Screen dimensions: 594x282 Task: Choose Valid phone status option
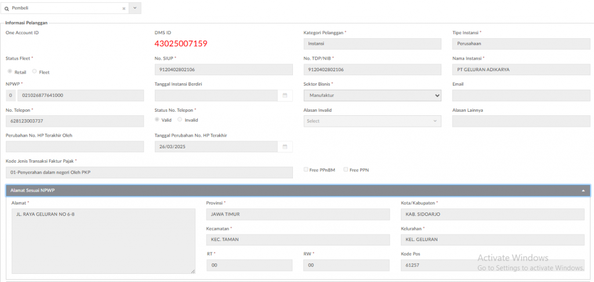[157, 120]
